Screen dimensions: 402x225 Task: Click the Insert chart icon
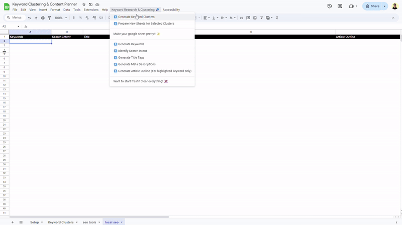coord(255,18)
